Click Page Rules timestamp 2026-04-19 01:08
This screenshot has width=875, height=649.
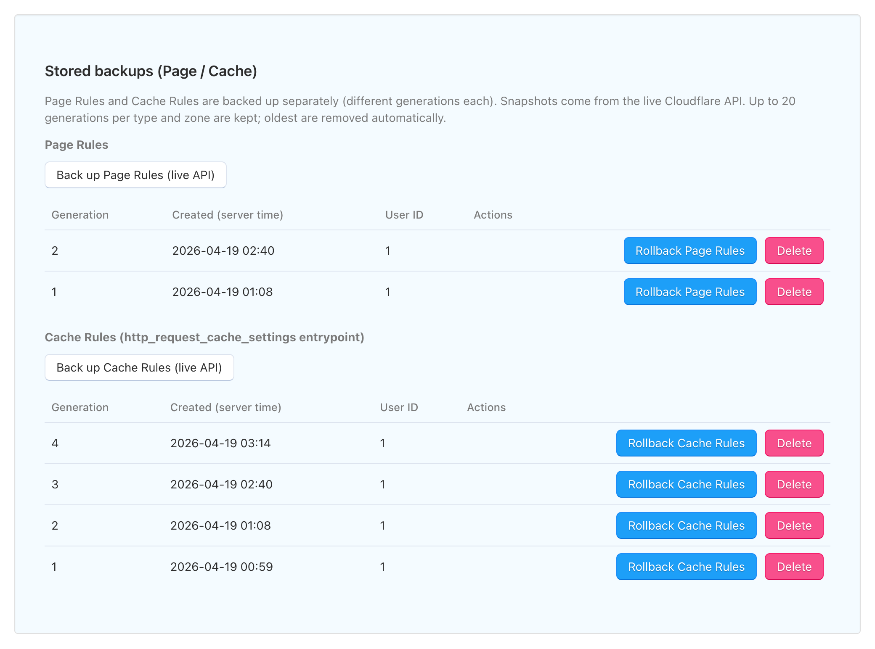coord(223,292)
